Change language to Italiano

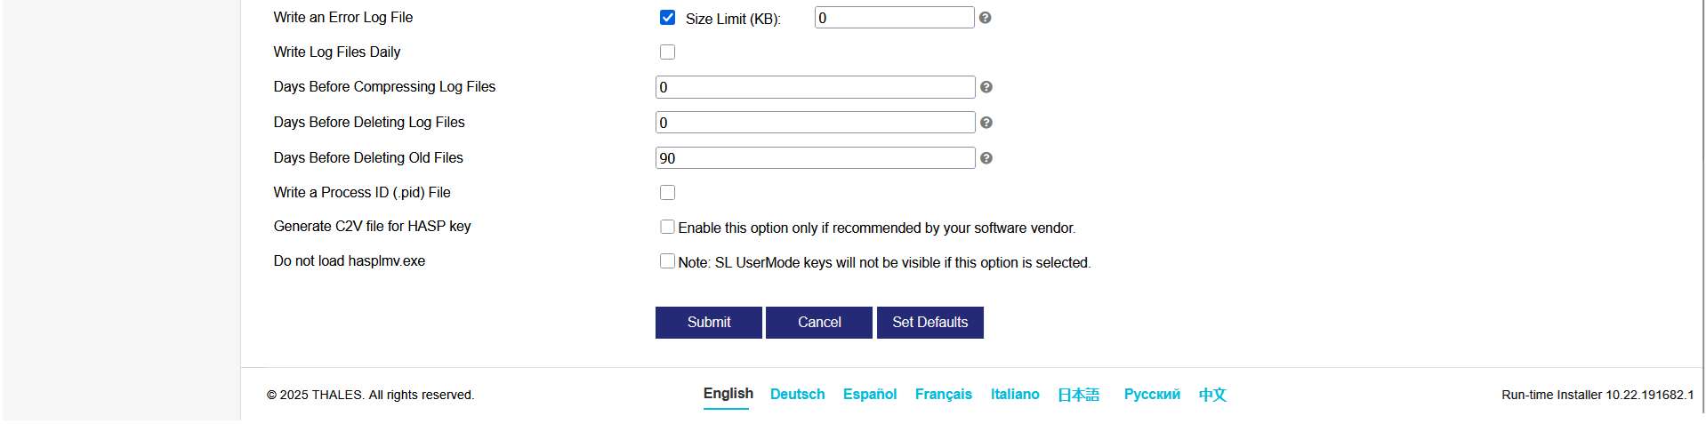(1015, 395)
